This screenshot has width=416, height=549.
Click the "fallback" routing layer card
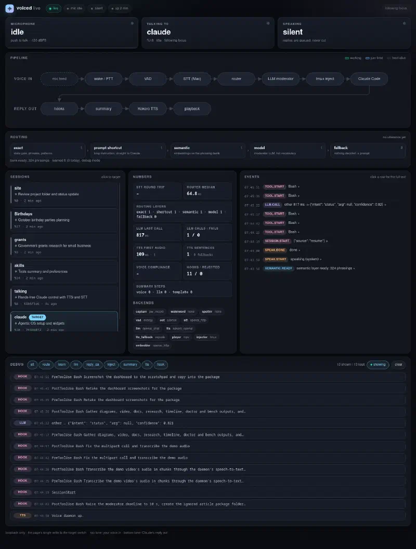(368, 150)
